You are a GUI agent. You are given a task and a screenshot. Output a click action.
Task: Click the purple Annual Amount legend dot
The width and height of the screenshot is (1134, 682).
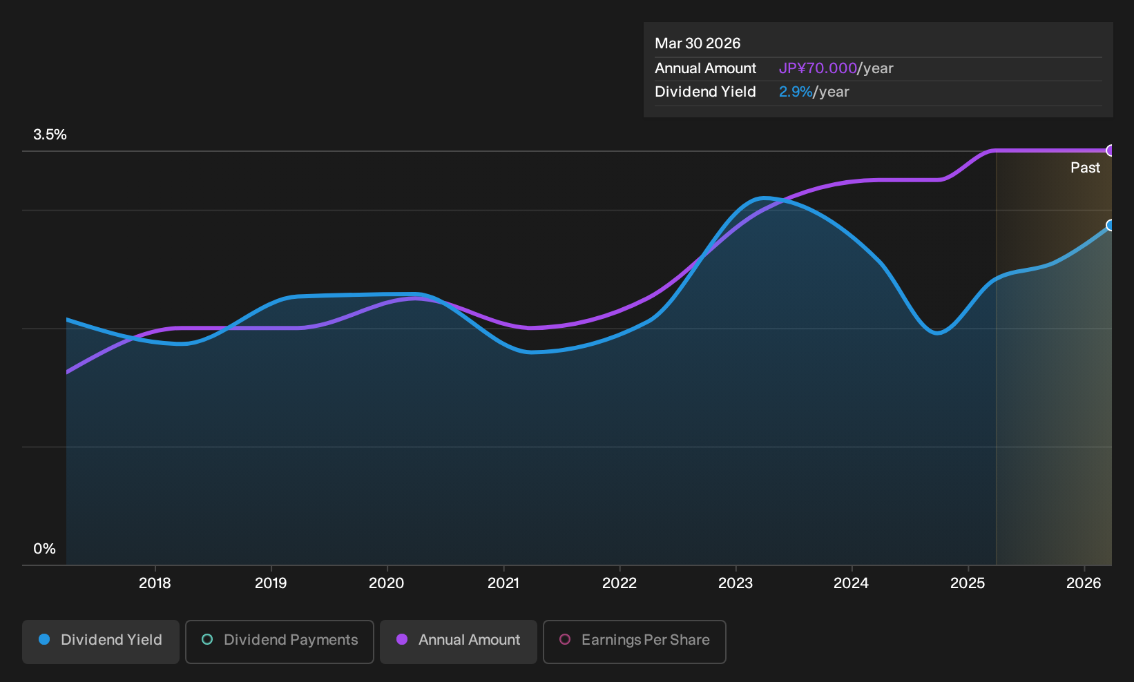click(x=402, y=639)
